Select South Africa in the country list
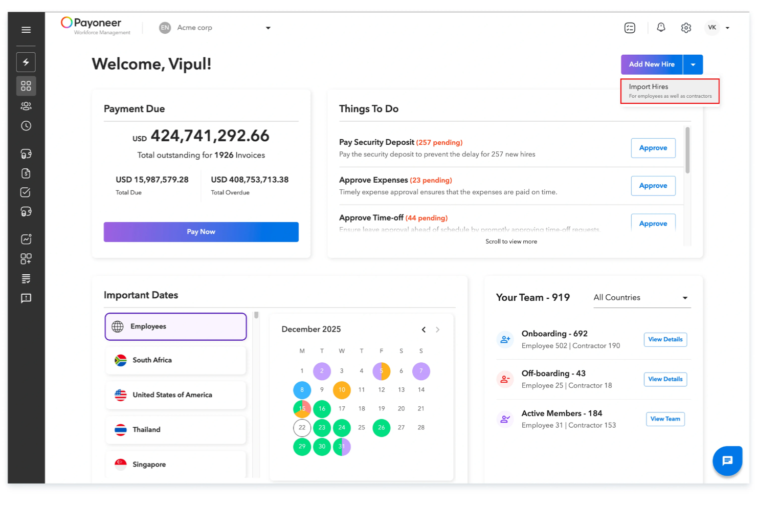 [x=175, y=360]
